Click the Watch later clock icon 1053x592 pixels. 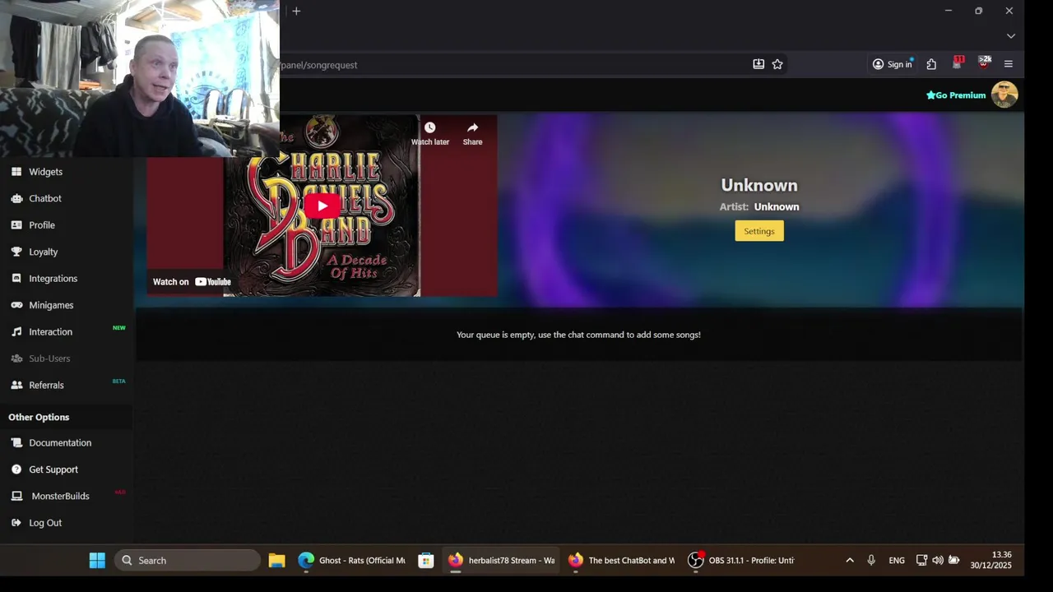[x=429, y=127]
